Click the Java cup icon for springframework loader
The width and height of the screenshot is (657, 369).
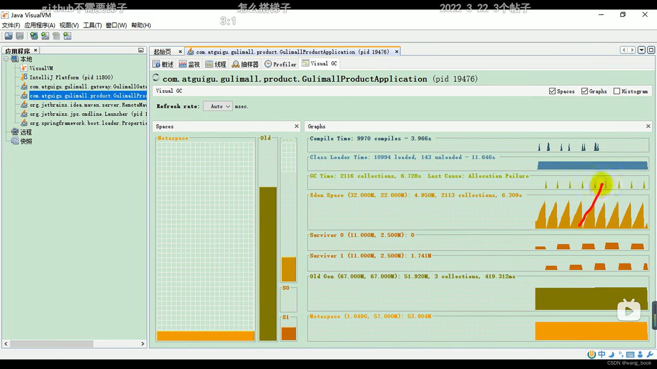click(24, 123)
